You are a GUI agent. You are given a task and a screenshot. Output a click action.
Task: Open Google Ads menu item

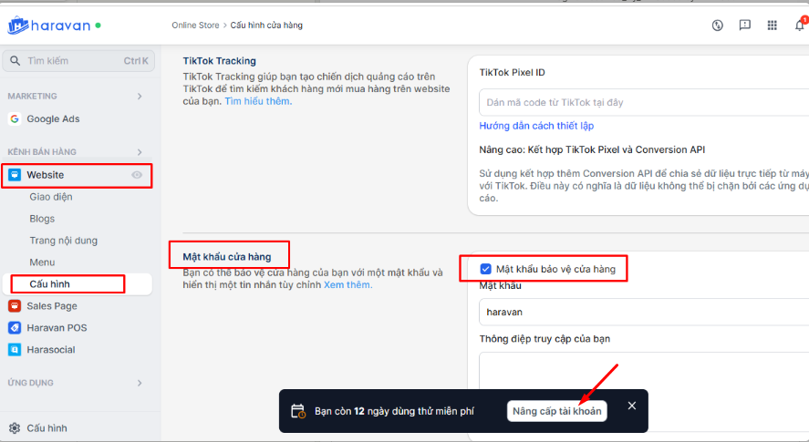pyautogui.click(x=53, y=119)
